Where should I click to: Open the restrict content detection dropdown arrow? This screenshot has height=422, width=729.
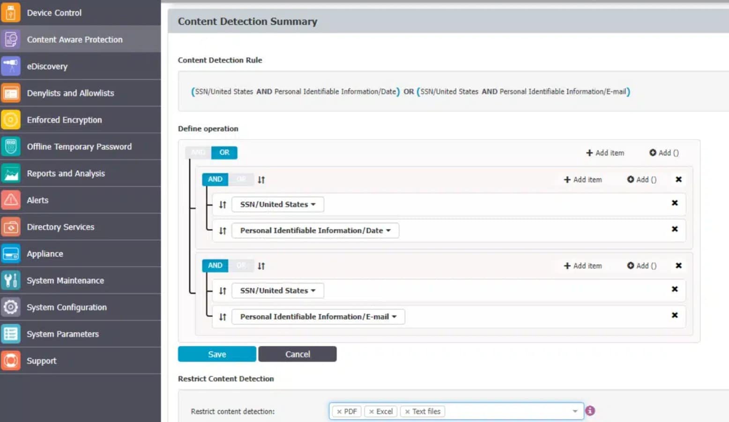(x=575, y=411)
